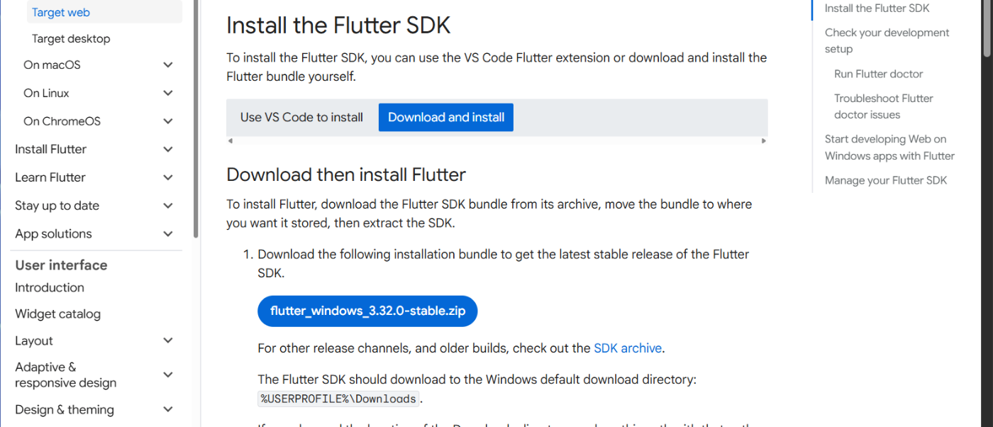Expand Learn Flutter sidebar chevron
The height and width of the screenshot is (427, 993).
tap(168, 177)
